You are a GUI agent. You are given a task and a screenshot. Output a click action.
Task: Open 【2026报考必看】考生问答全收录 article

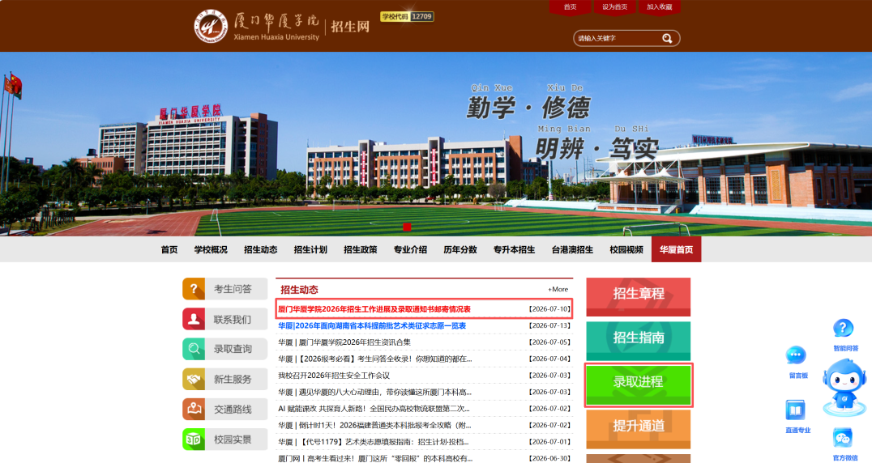(375, 359)
